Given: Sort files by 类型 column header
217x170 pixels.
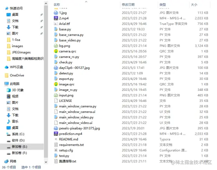Looking at the screenshot, I should tap(163, 5).
